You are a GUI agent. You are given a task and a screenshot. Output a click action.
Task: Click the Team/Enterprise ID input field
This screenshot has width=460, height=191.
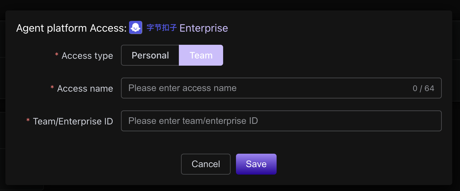(281, 121)
